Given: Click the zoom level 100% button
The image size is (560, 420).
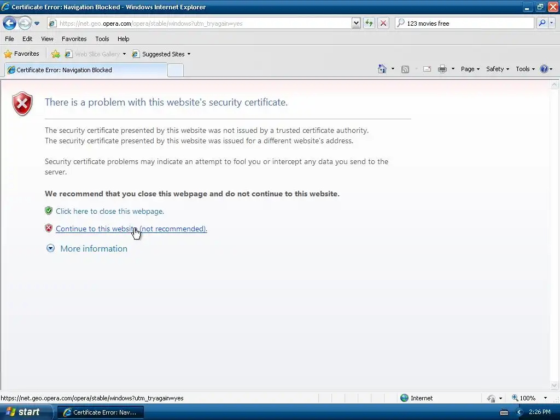Looking at the screenshot, I should pos(523,398).
